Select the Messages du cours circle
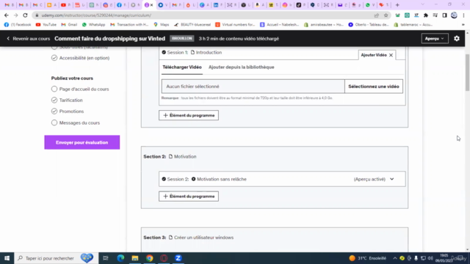 click(x=54, y=122)
